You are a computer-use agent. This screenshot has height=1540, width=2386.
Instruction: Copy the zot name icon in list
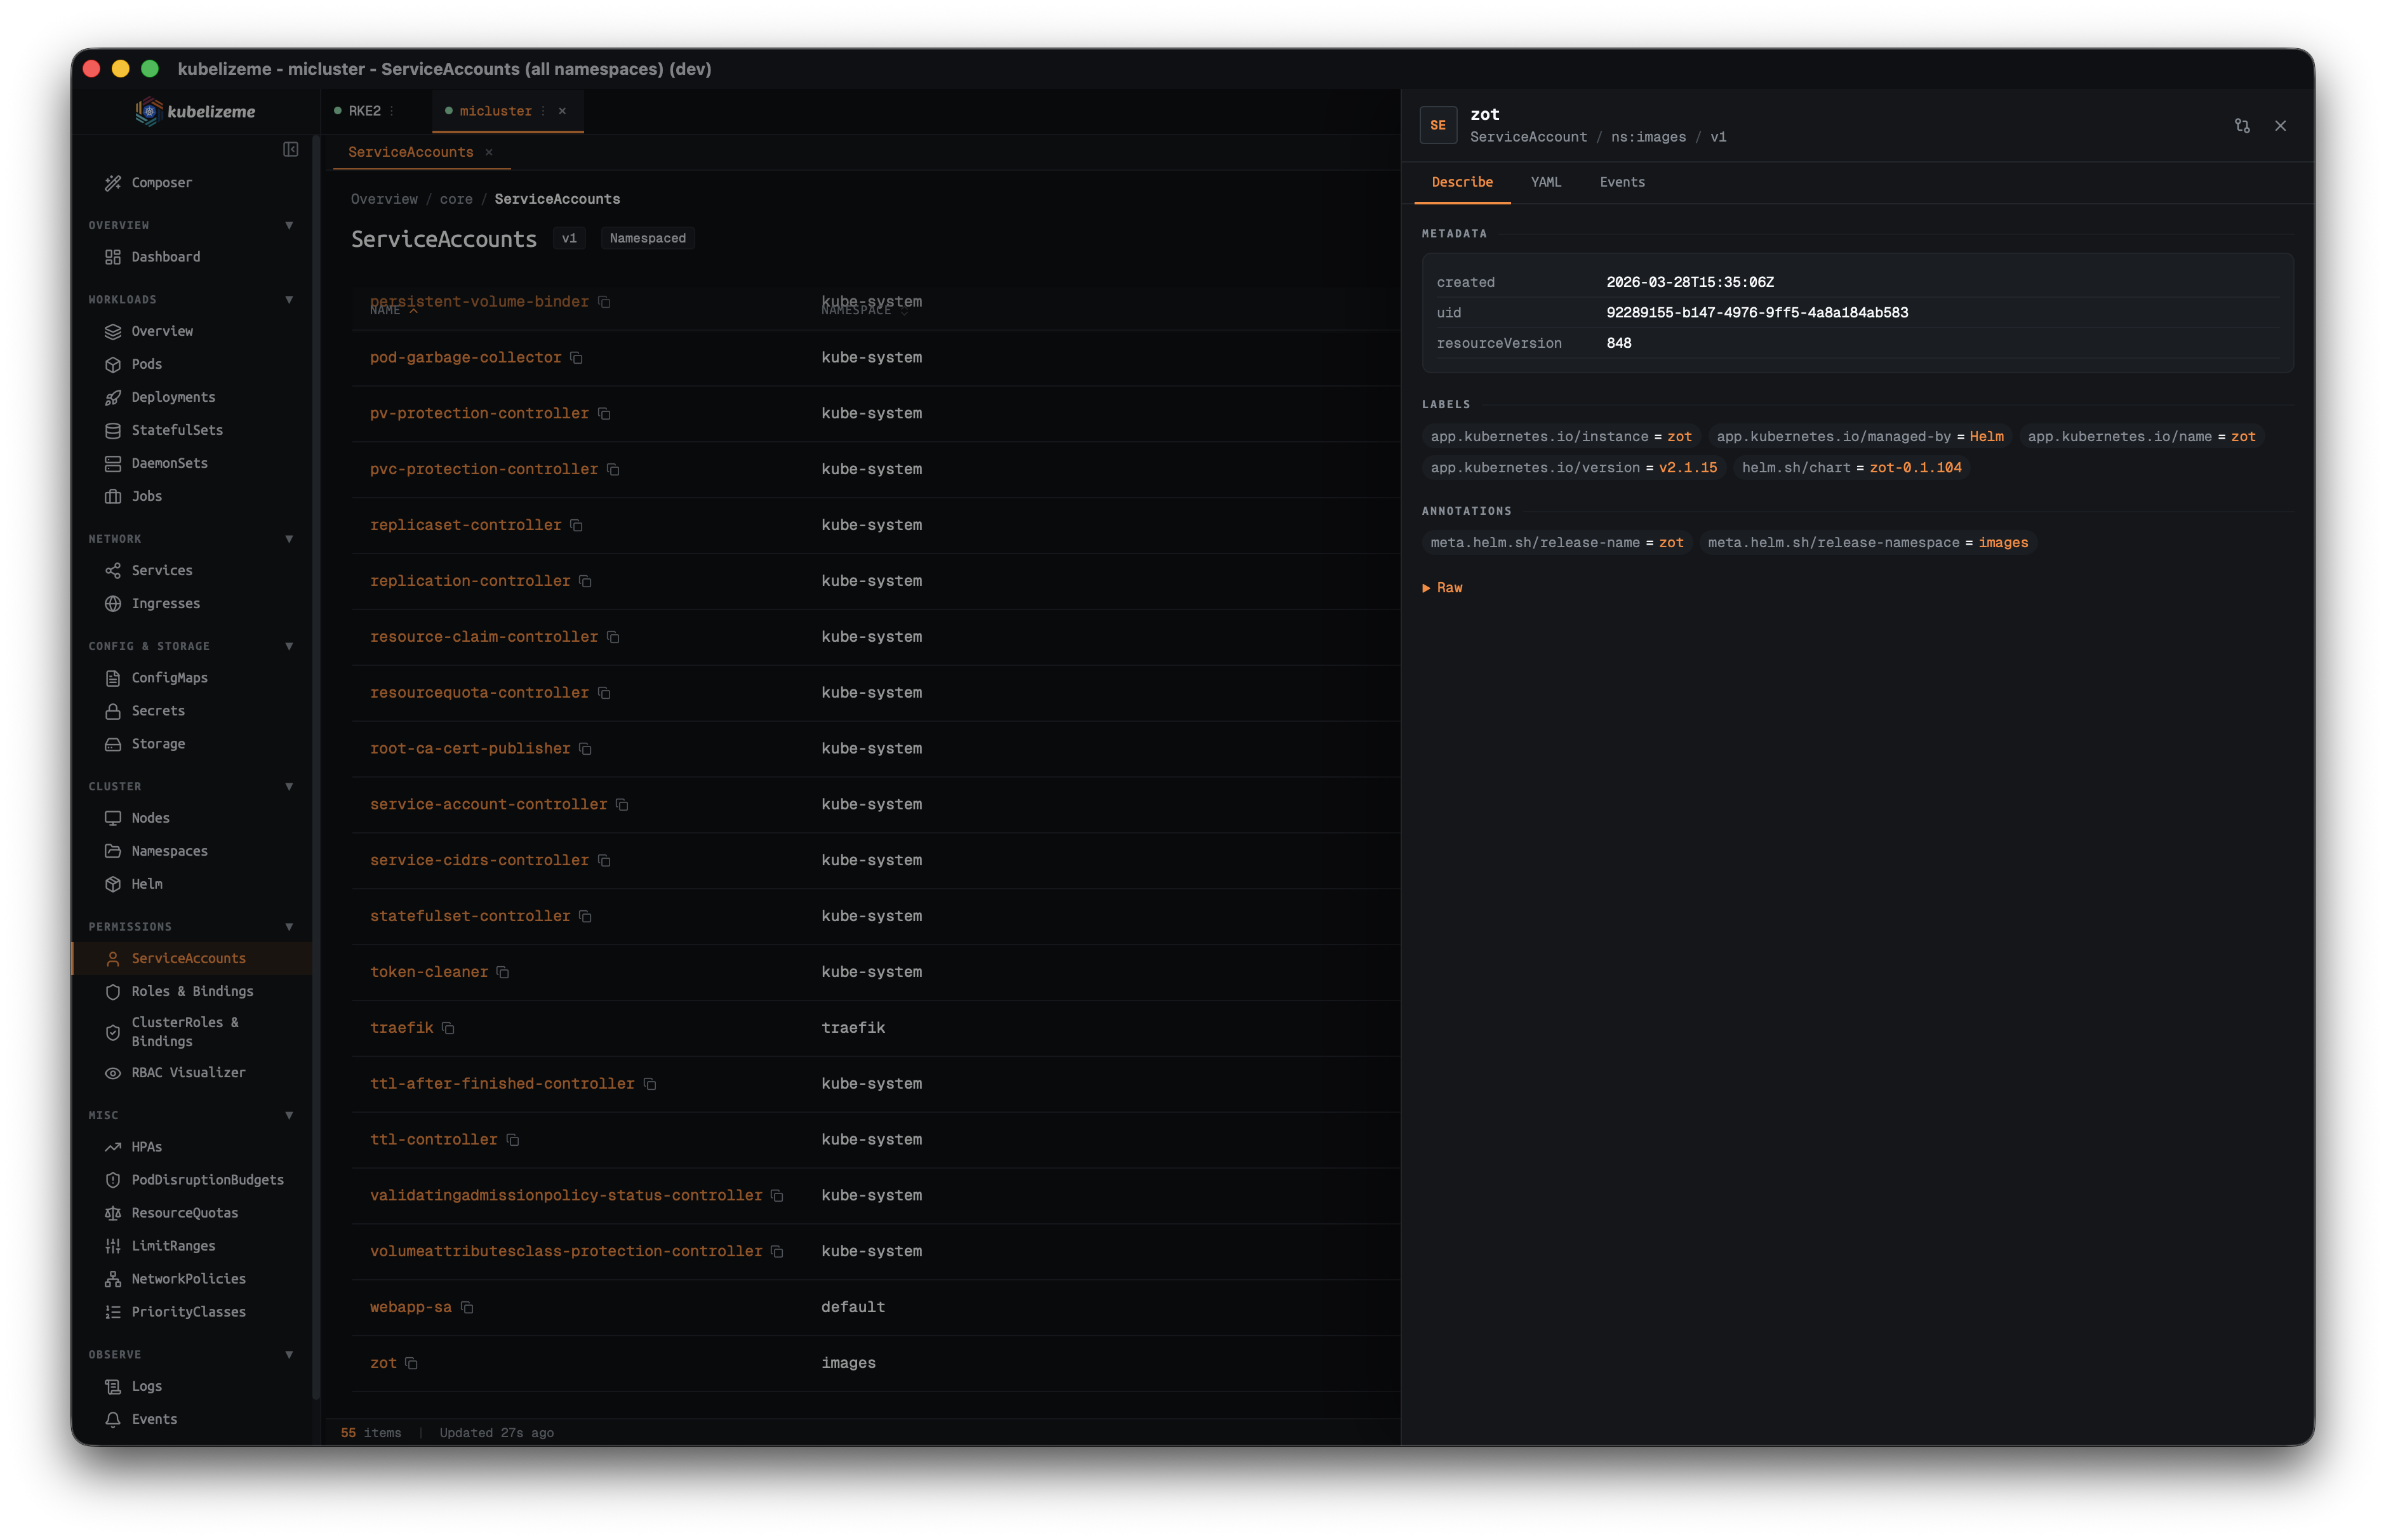point(412,1363)
